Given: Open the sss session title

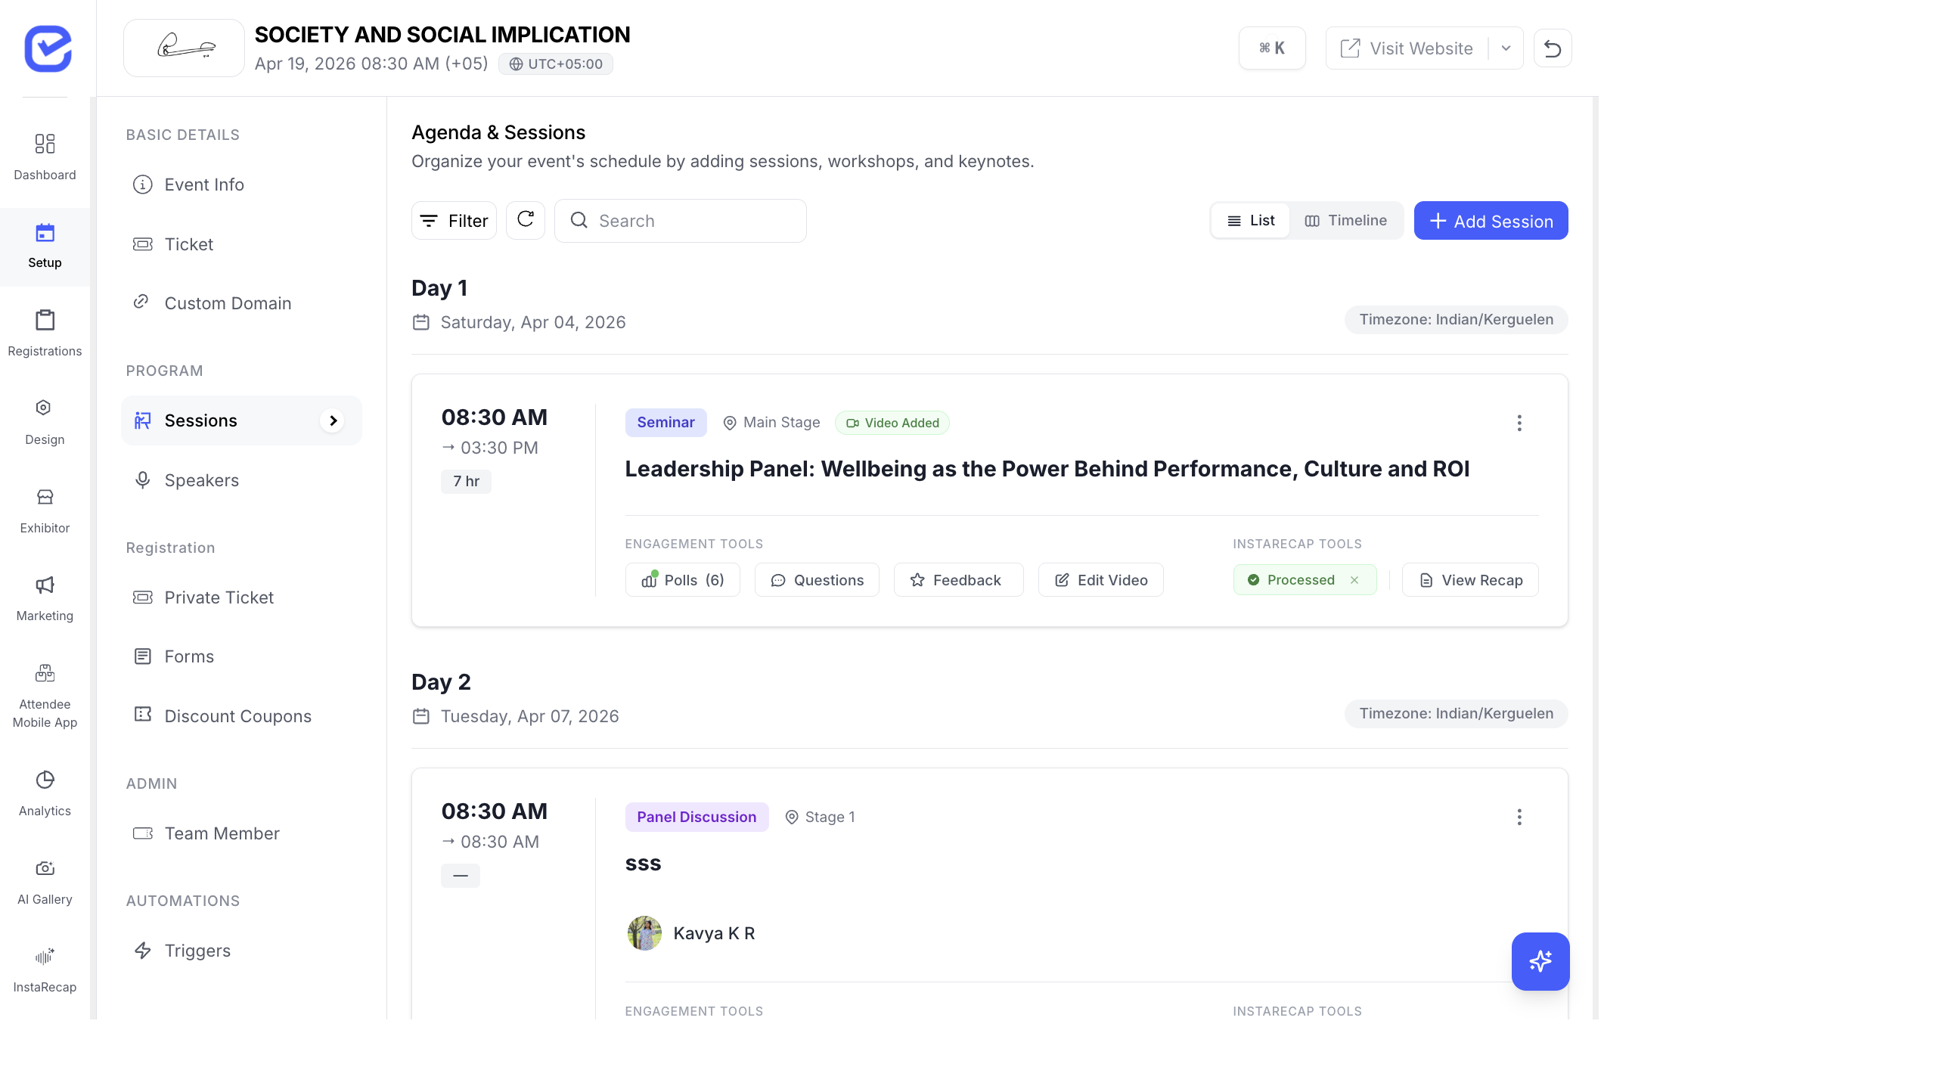Looking at the screenshot, I should pyautogui.click(x=643, y=864).
